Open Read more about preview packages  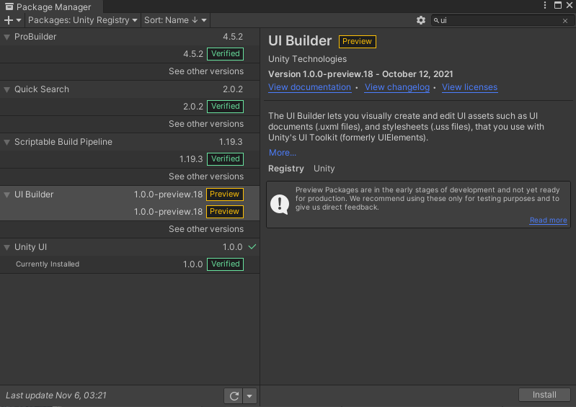(548, 220)
